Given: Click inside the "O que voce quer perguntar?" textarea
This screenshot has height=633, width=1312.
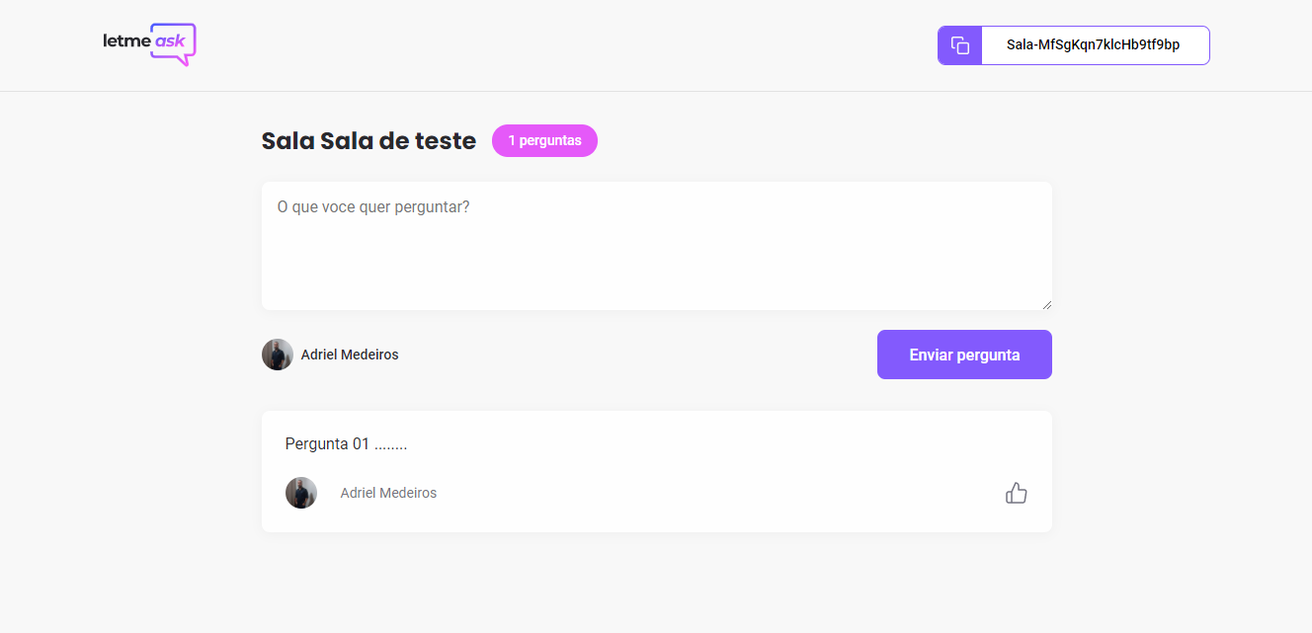Looking at the screenshot, I should click(x=656, y=245).
